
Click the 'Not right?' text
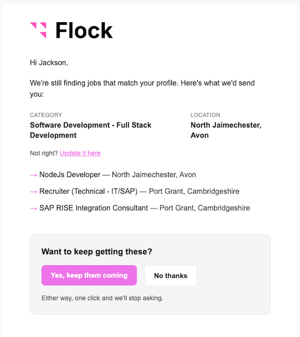tap(44, 153)
